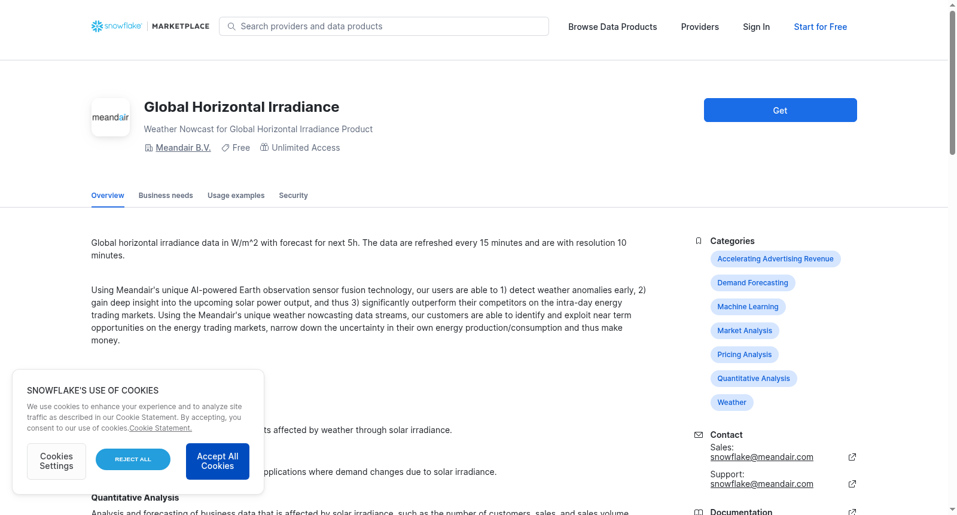Click the Unlimited Access label
The image size is (957, 515).
click(306, 148)
